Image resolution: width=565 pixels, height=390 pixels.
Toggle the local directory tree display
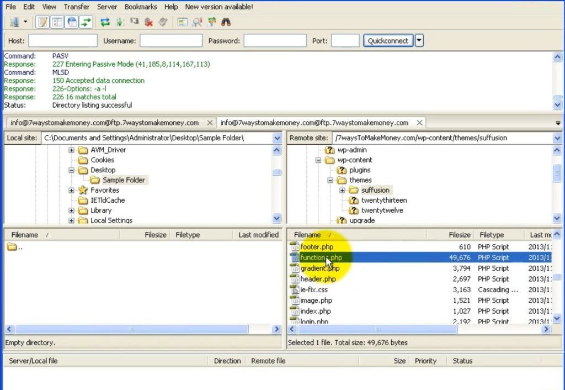point(57,22)
